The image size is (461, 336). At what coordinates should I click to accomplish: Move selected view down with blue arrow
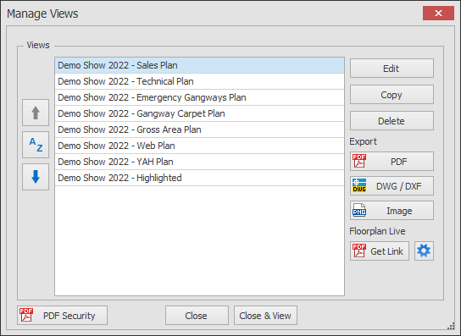(x=36, y=177)
